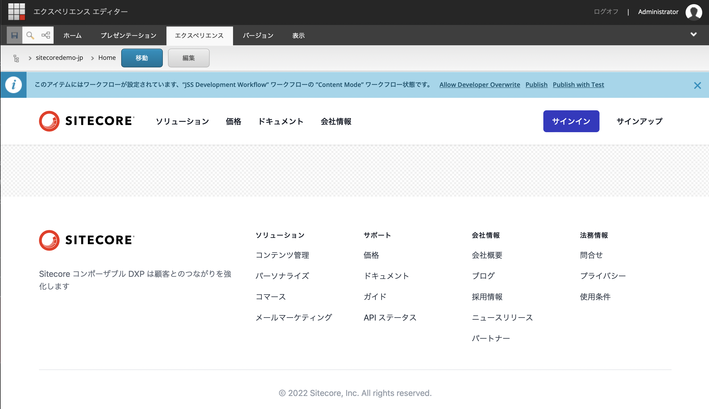The height and width of the screenshot is (409, 709).
Task: Open ソリューション in site header menu
Action: click(183, 121)
